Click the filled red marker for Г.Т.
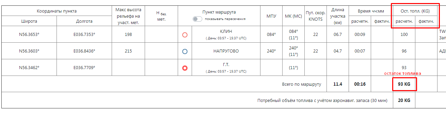The width and height of the screenshot is (446, 125). (x=185, y=68)
